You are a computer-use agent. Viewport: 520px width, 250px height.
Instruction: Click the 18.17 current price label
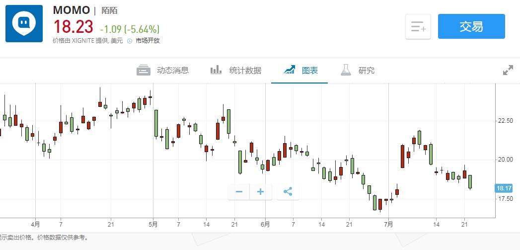[504, 188]
